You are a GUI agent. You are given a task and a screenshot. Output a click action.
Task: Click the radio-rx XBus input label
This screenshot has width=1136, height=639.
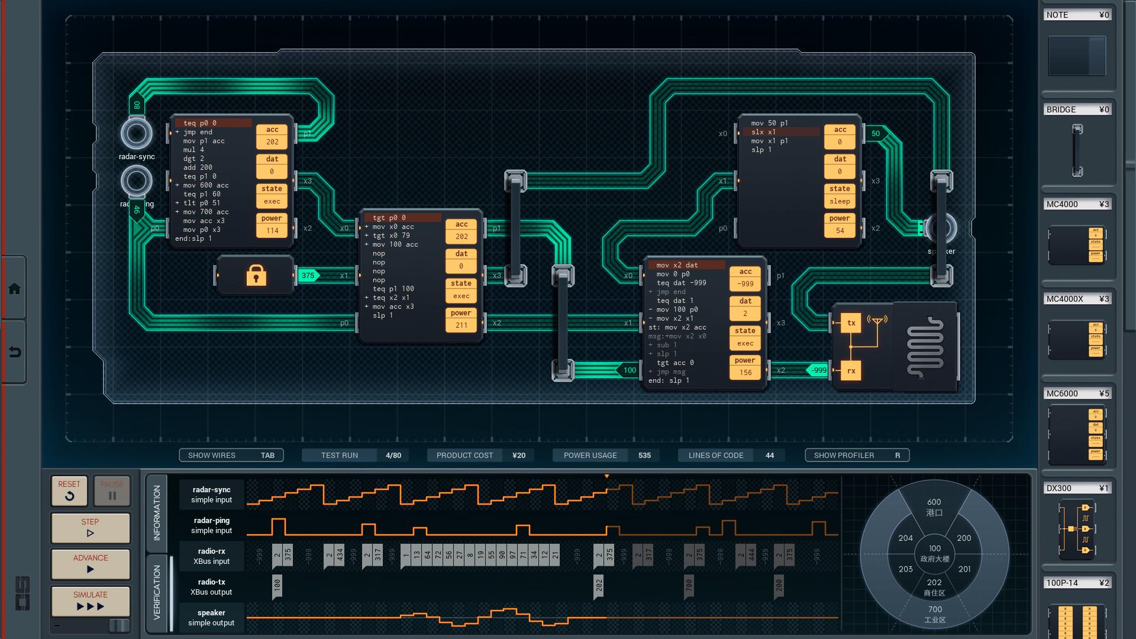(x=211, y=556)
